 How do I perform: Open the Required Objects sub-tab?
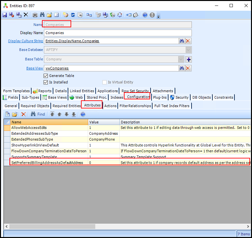point(35,106)
